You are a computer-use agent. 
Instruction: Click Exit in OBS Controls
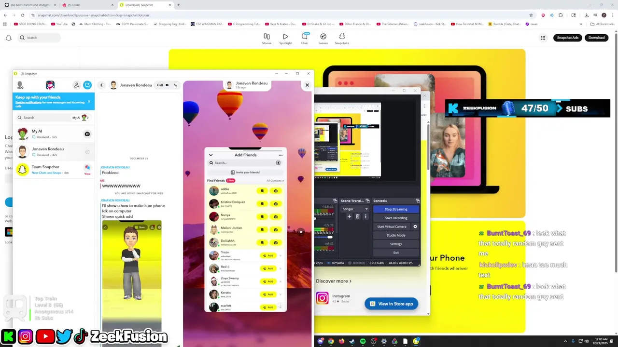(x=396, y=253)
